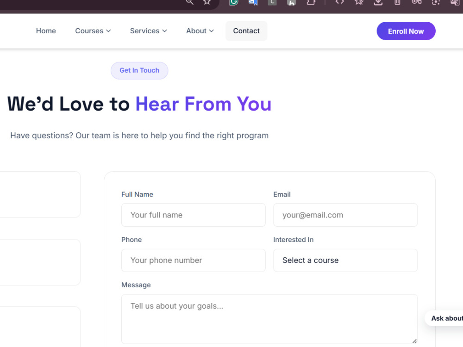The height and width of the screenshot is (347, 463).
Task: Open the password key toolbar icon
Action: coord(417,2)
